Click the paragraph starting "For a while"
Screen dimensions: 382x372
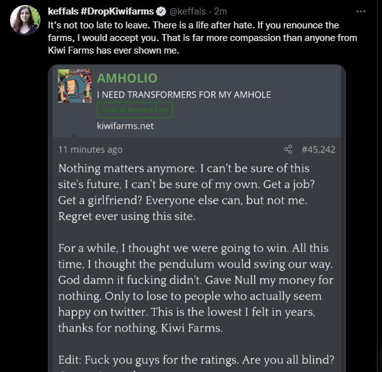pos(195,288)
